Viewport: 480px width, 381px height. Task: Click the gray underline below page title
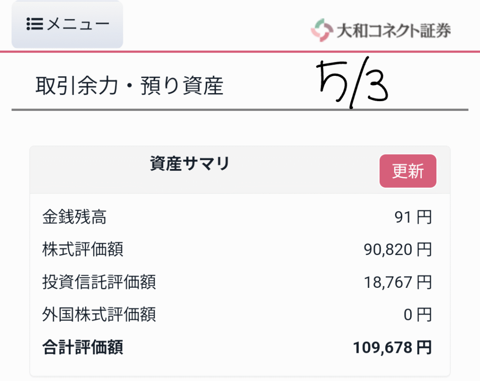[240, 110]
